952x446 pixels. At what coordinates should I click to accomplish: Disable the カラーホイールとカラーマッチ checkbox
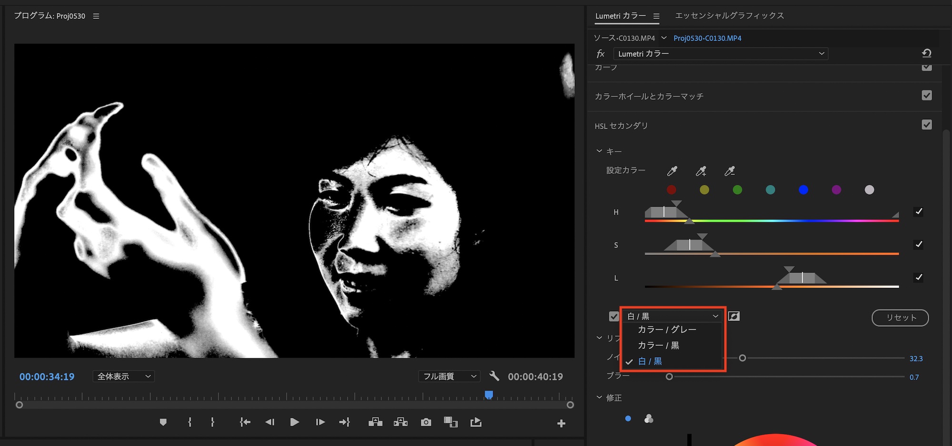(926, 95)
